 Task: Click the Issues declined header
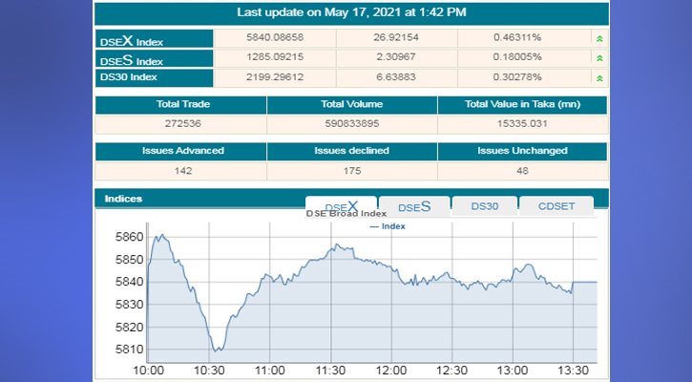pos(351,151)
